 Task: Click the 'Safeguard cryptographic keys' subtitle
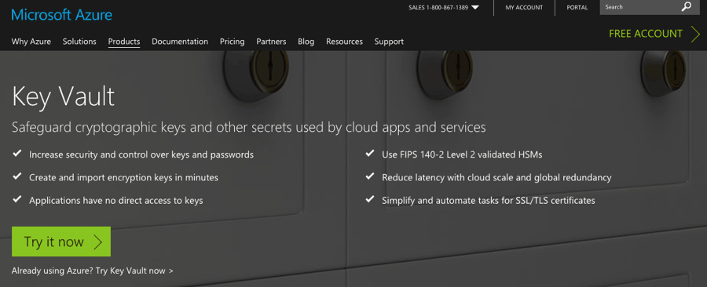pyautogui.click(x=249, y=127)
